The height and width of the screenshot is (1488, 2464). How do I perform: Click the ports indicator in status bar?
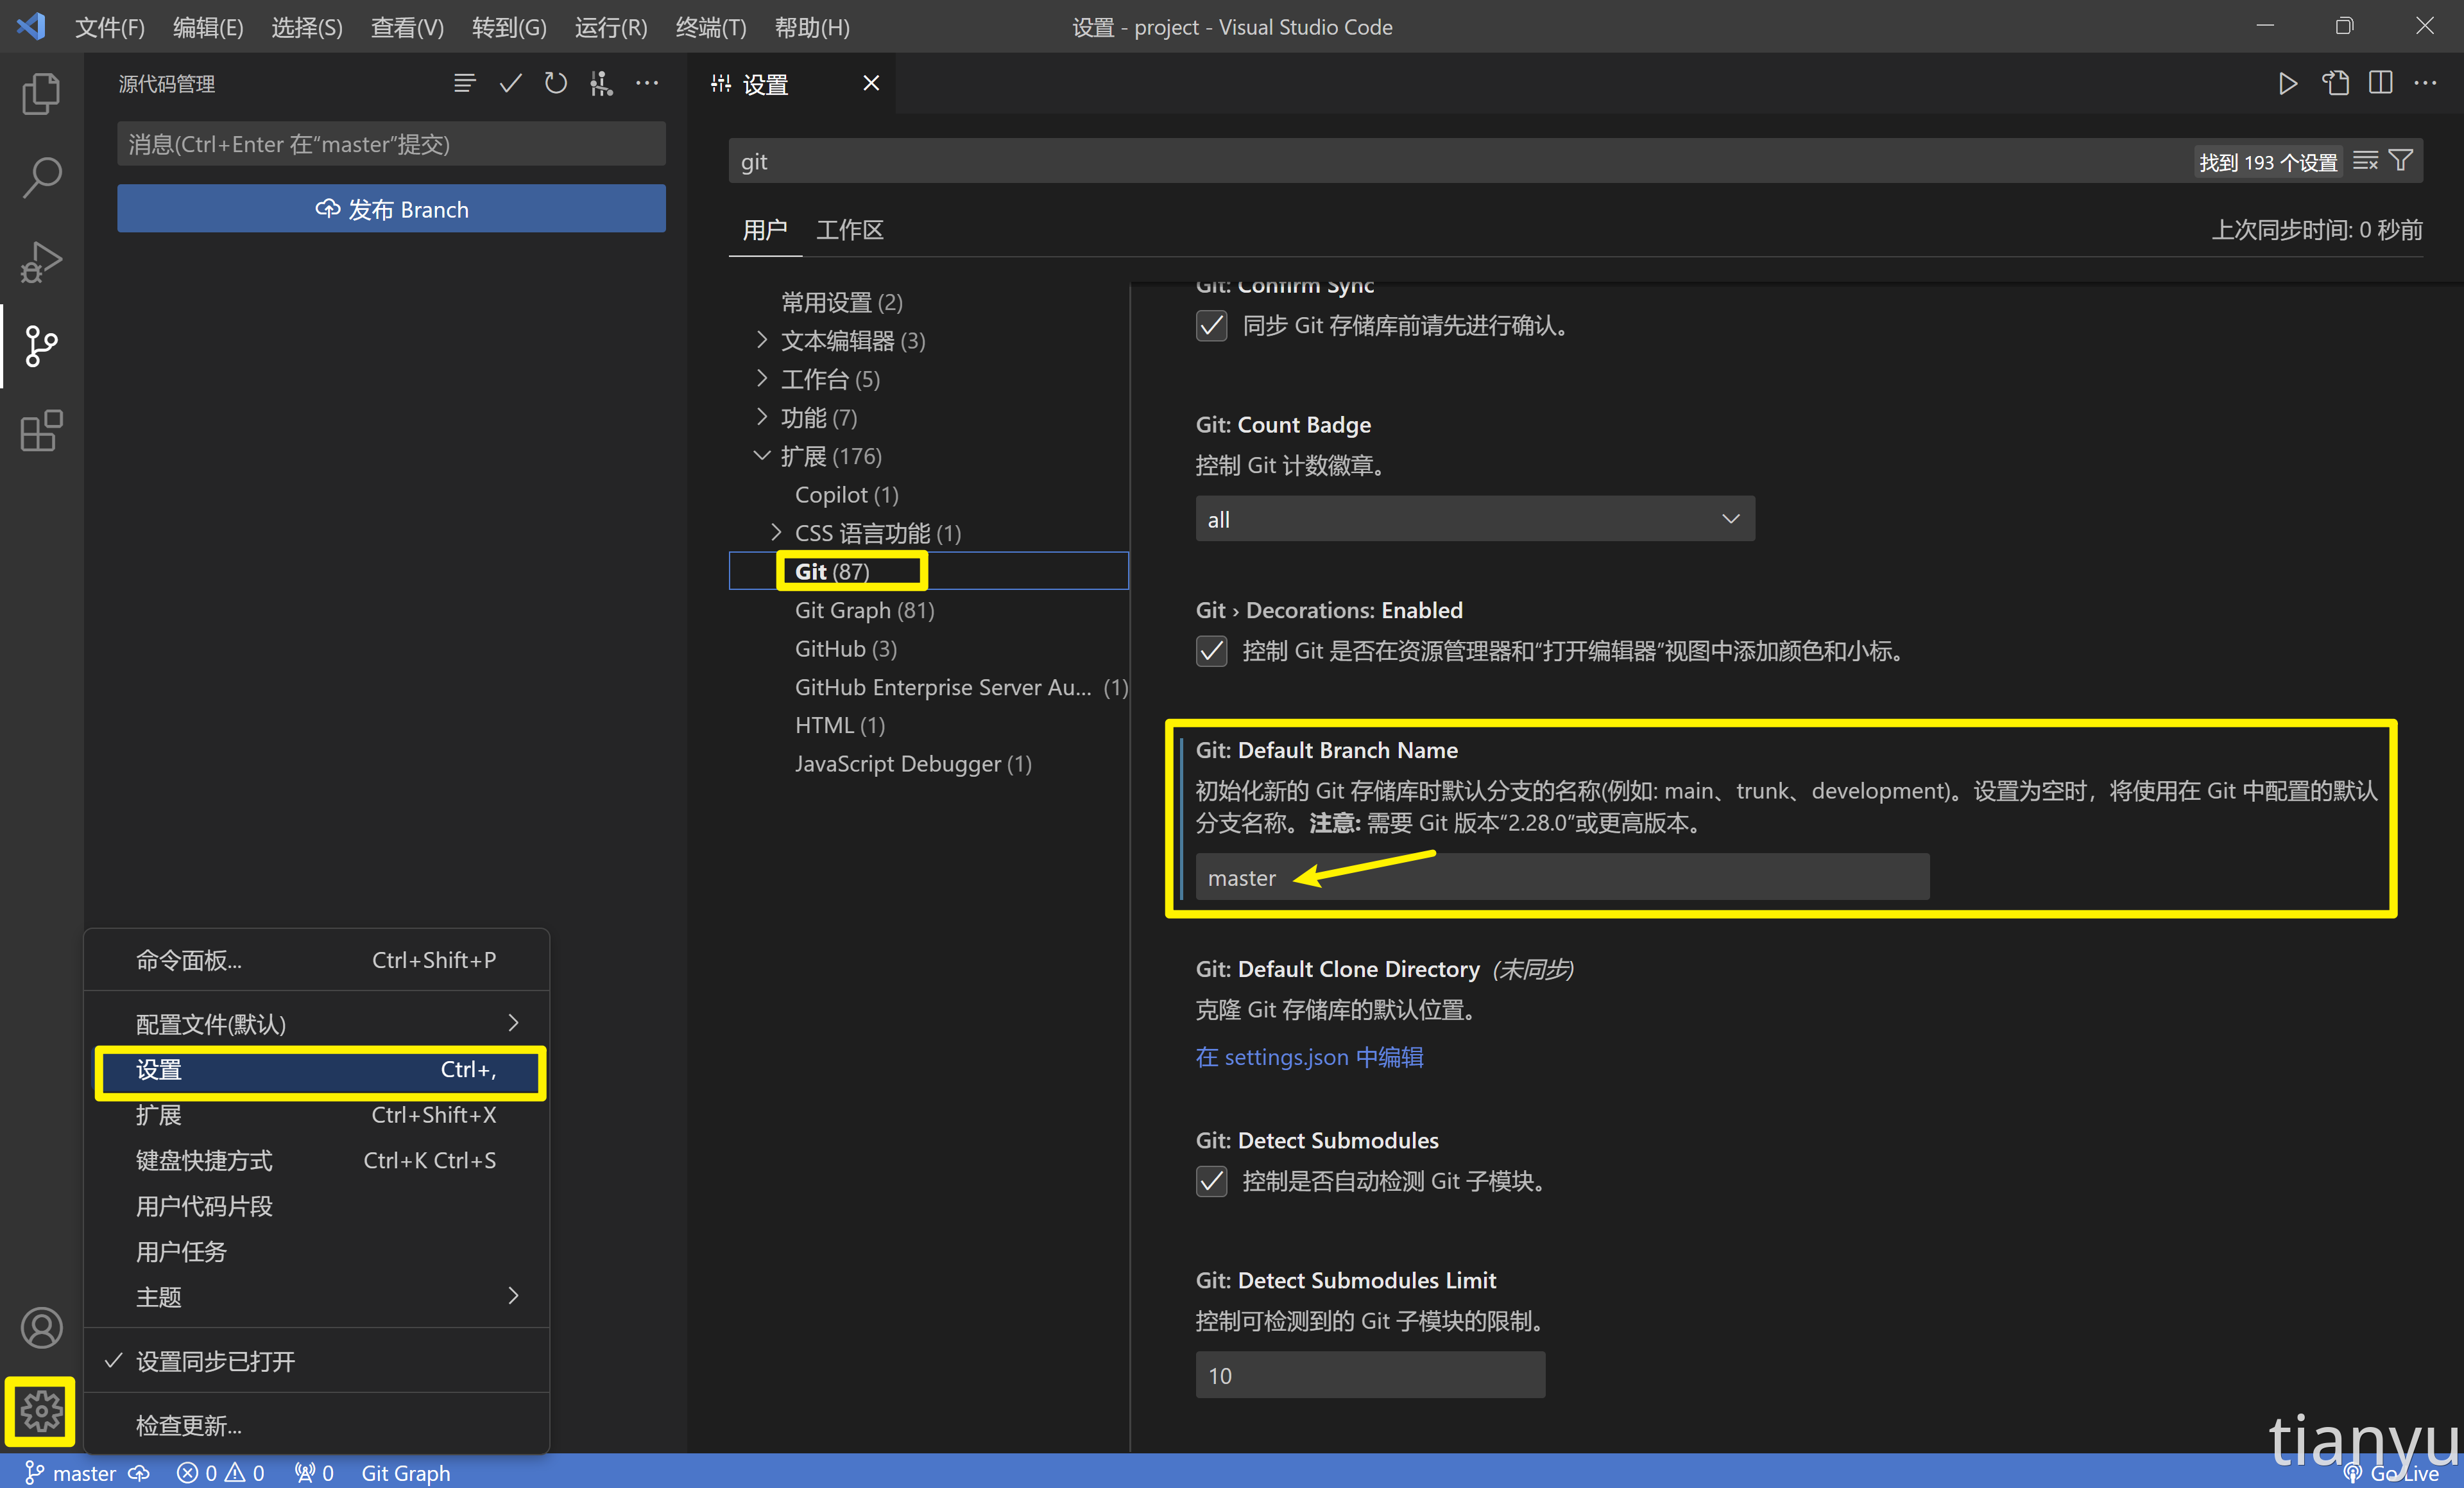314,1473
